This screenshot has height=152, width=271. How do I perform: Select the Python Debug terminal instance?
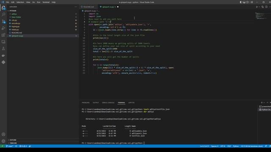[265, 110]
